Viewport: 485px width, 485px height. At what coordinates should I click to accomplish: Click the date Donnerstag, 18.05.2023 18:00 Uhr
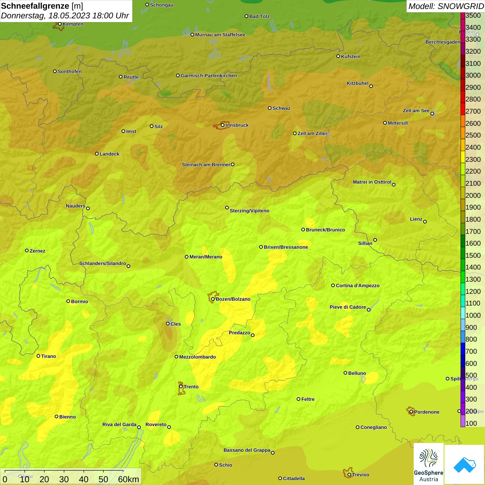(65, 16)
